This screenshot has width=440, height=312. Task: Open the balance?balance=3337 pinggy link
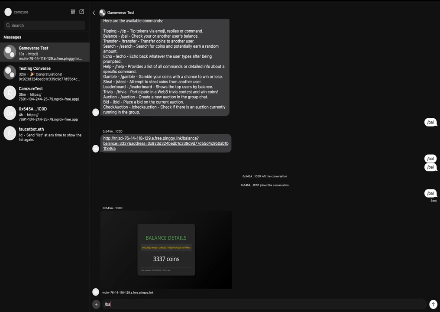tap(166, 143)
